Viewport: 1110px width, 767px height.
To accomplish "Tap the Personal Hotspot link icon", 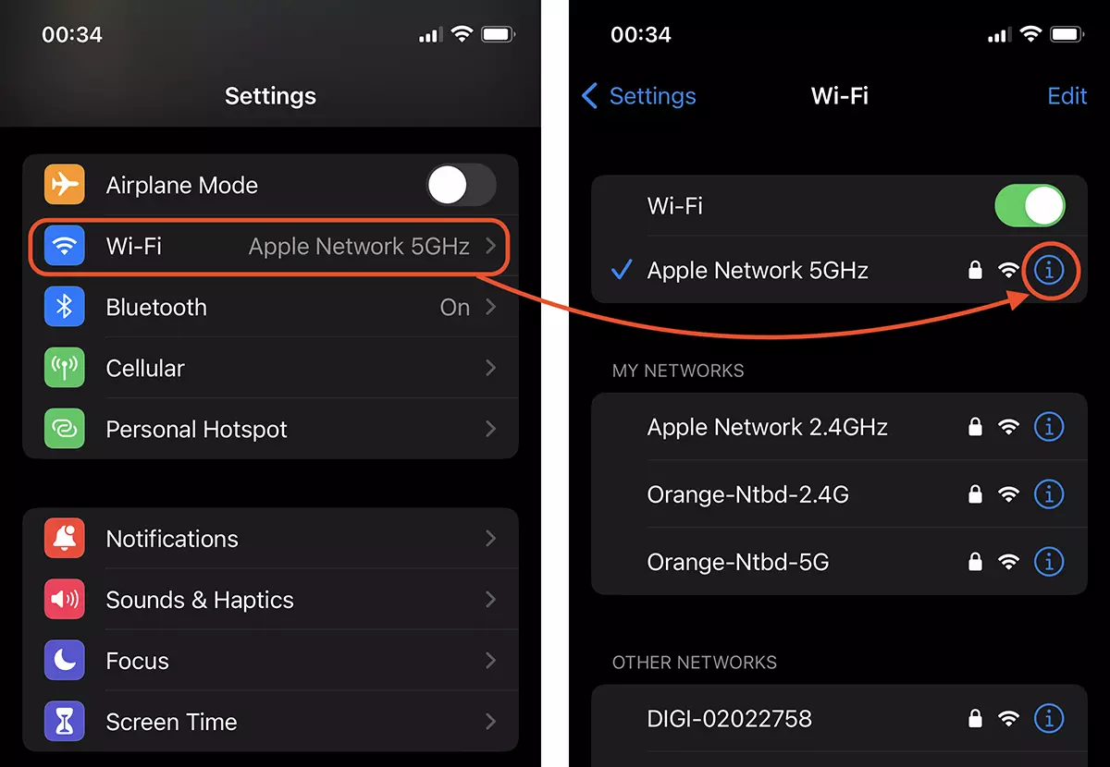I will [65, 429].
